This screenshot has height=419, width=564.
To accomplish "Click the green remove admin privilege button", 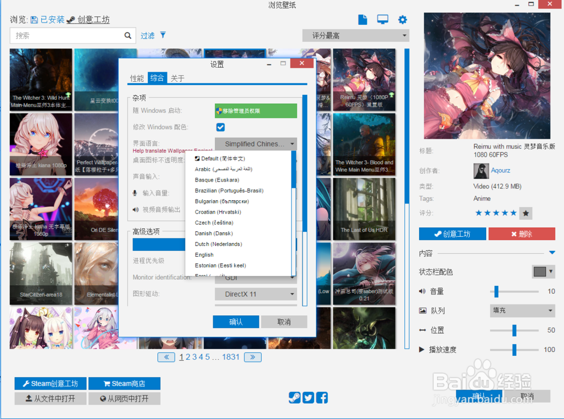I will click(x=255, y=111).
